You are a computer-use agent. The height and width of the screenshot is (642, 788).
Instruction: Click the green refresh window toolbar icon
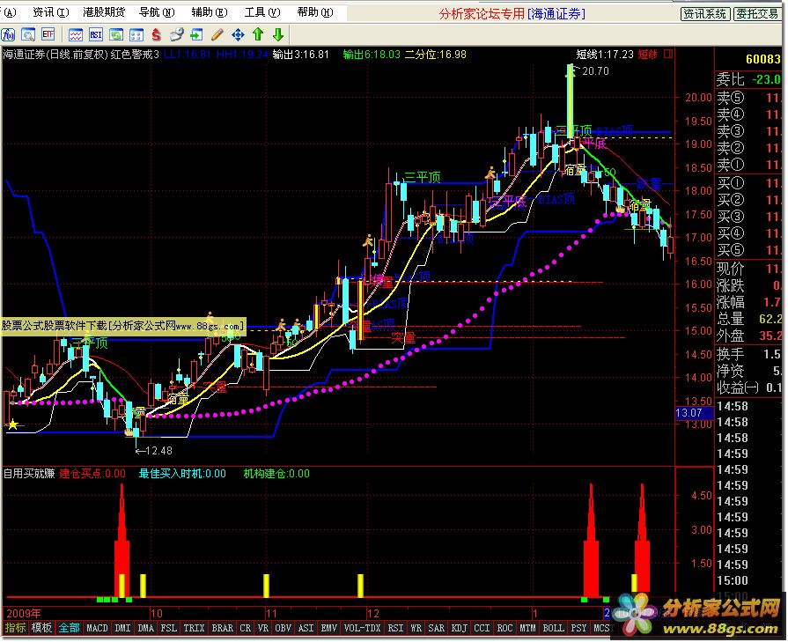[116, 34]
